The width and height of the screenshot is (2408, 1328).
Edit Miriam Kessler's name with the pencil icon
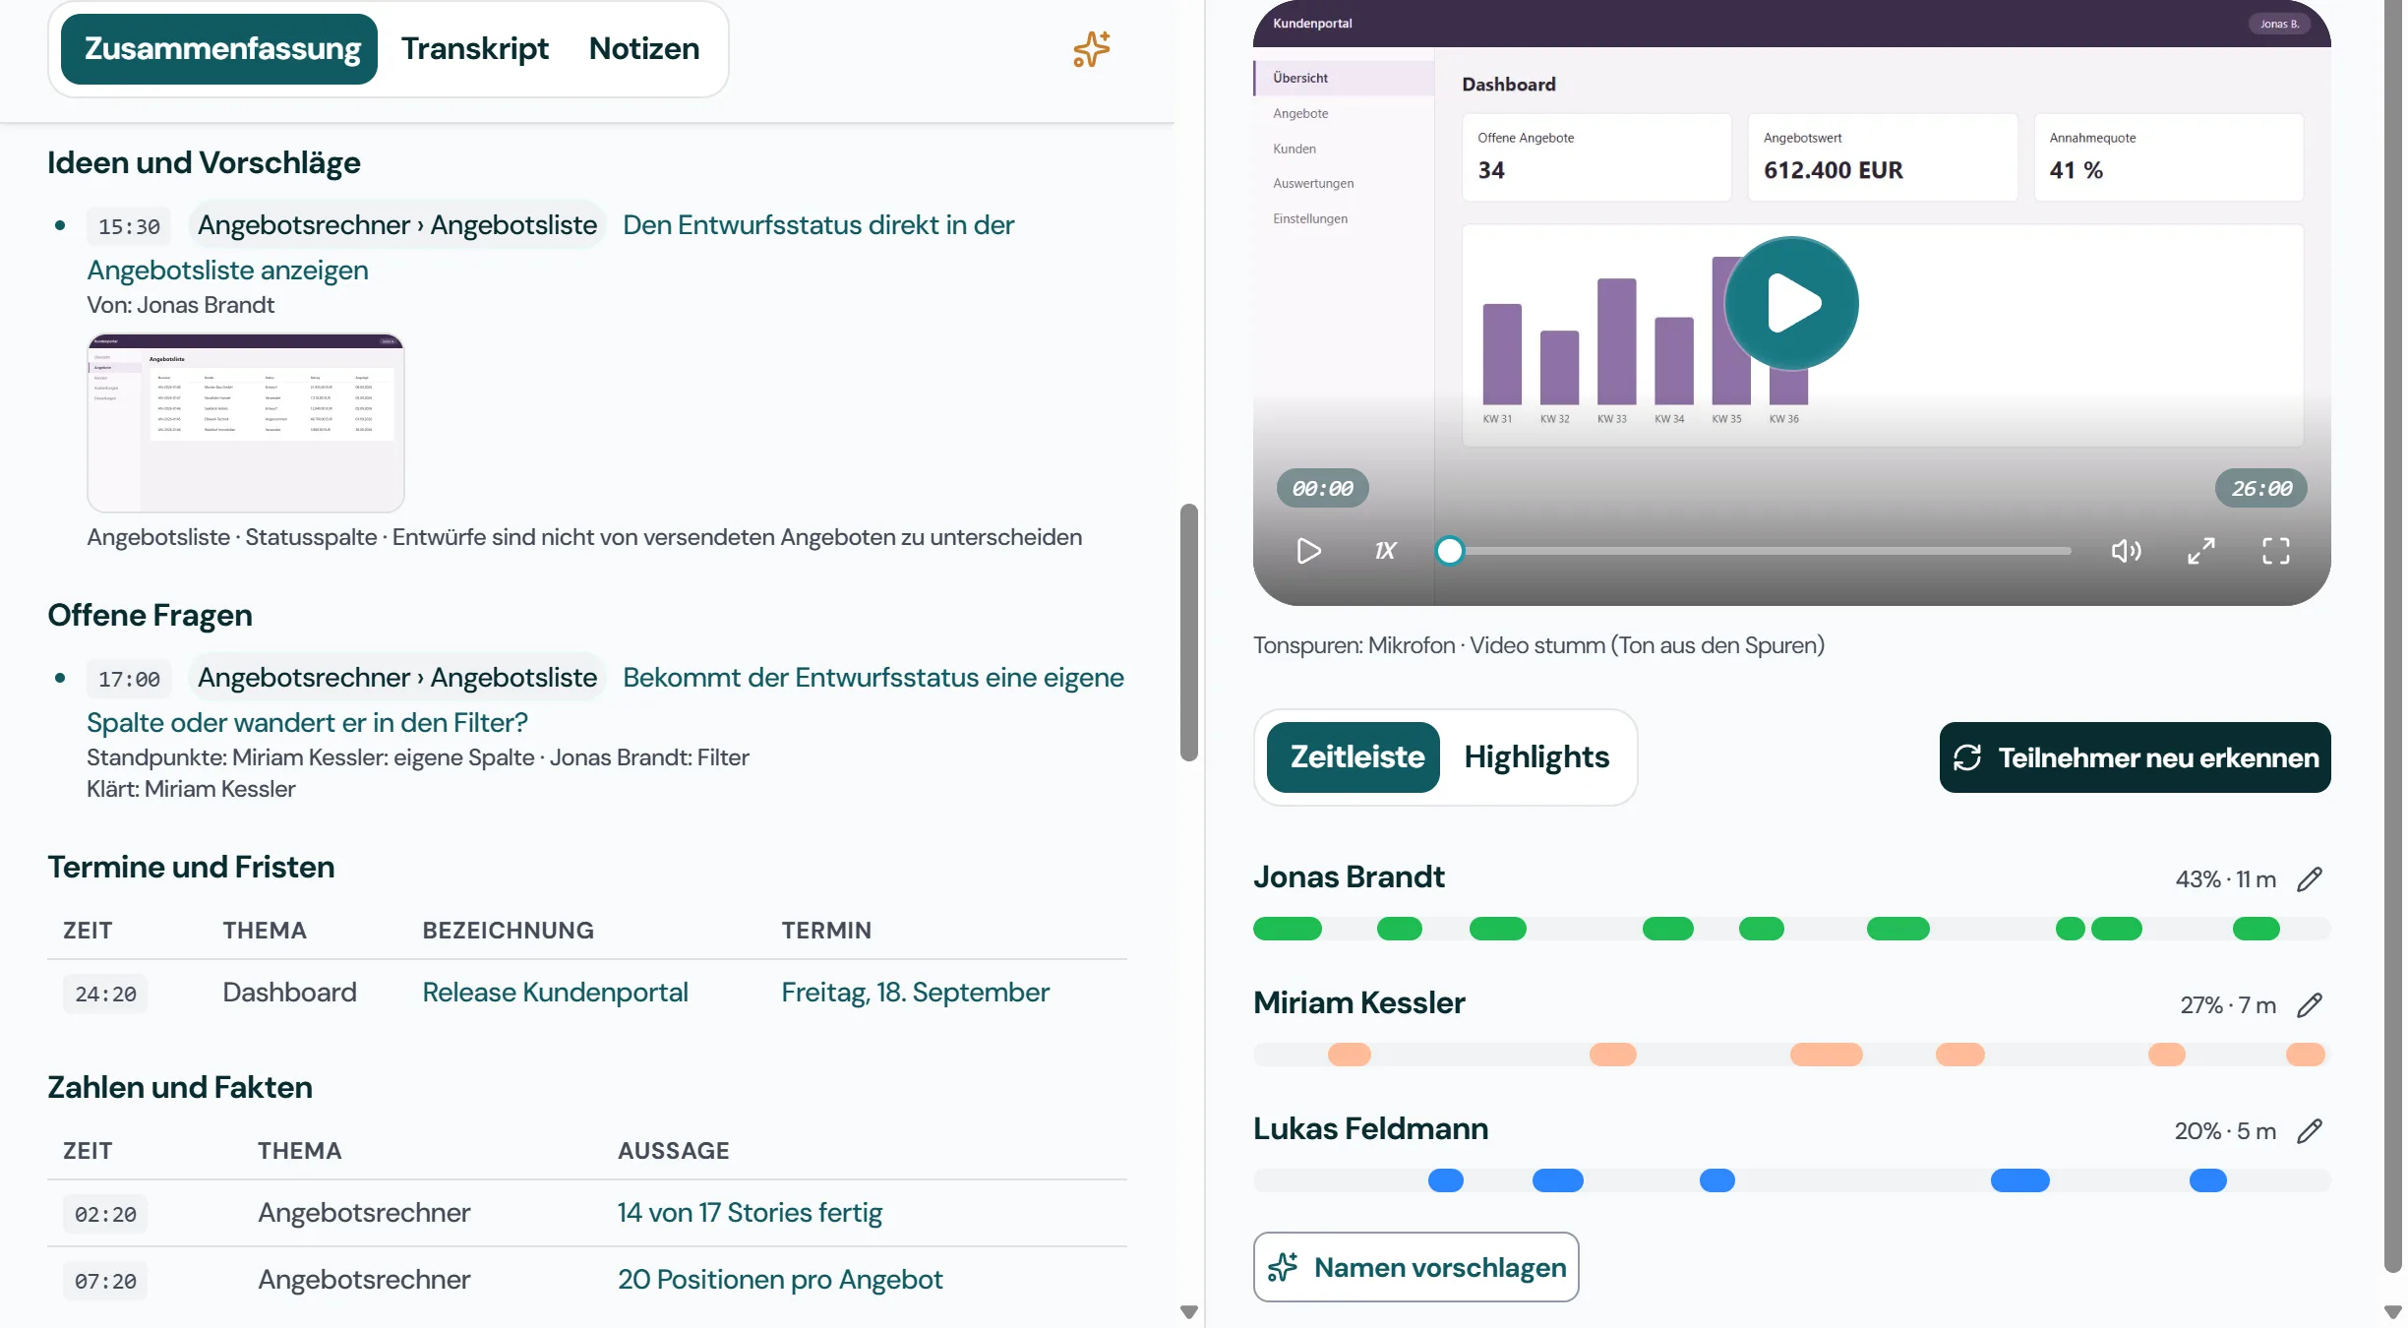(x=2310, y=1005)
